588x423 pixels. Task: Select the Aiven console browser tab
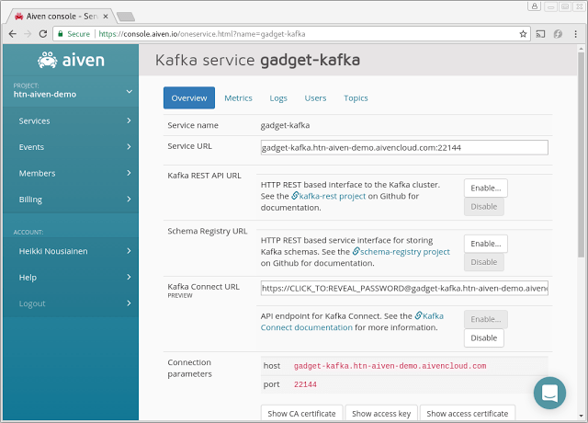(62, 17)
